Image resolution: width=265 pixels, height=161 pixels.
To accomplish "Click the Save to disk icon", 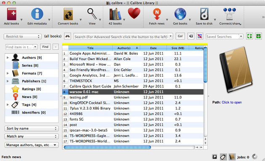I will (204, 14).
